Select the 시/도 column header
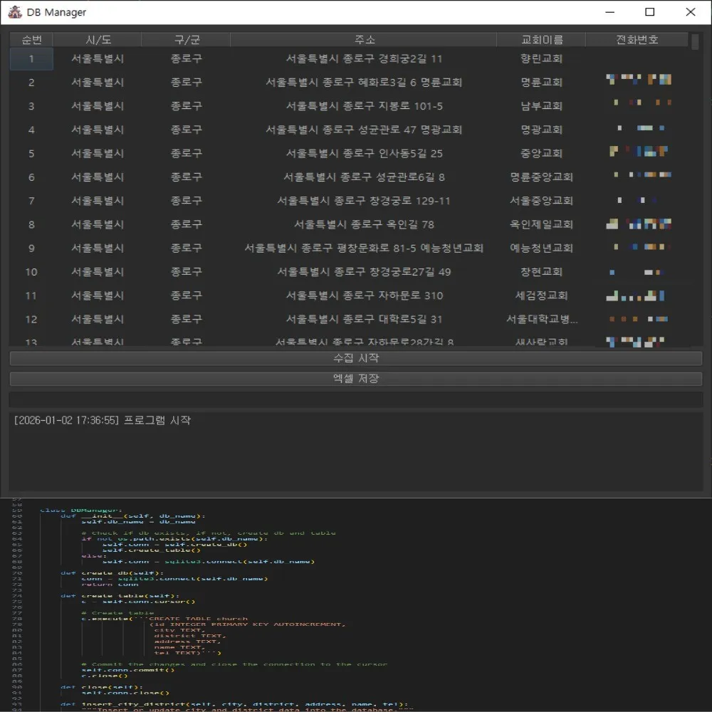 98,39
